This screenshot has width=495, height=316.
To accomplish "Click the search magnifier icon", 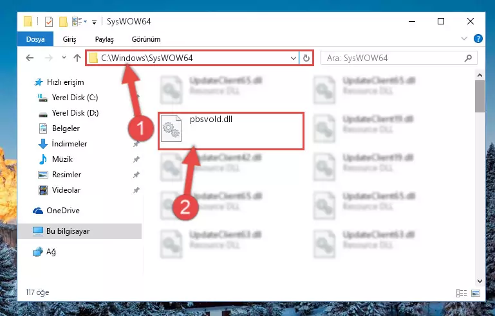I will (x=469, y=58).
